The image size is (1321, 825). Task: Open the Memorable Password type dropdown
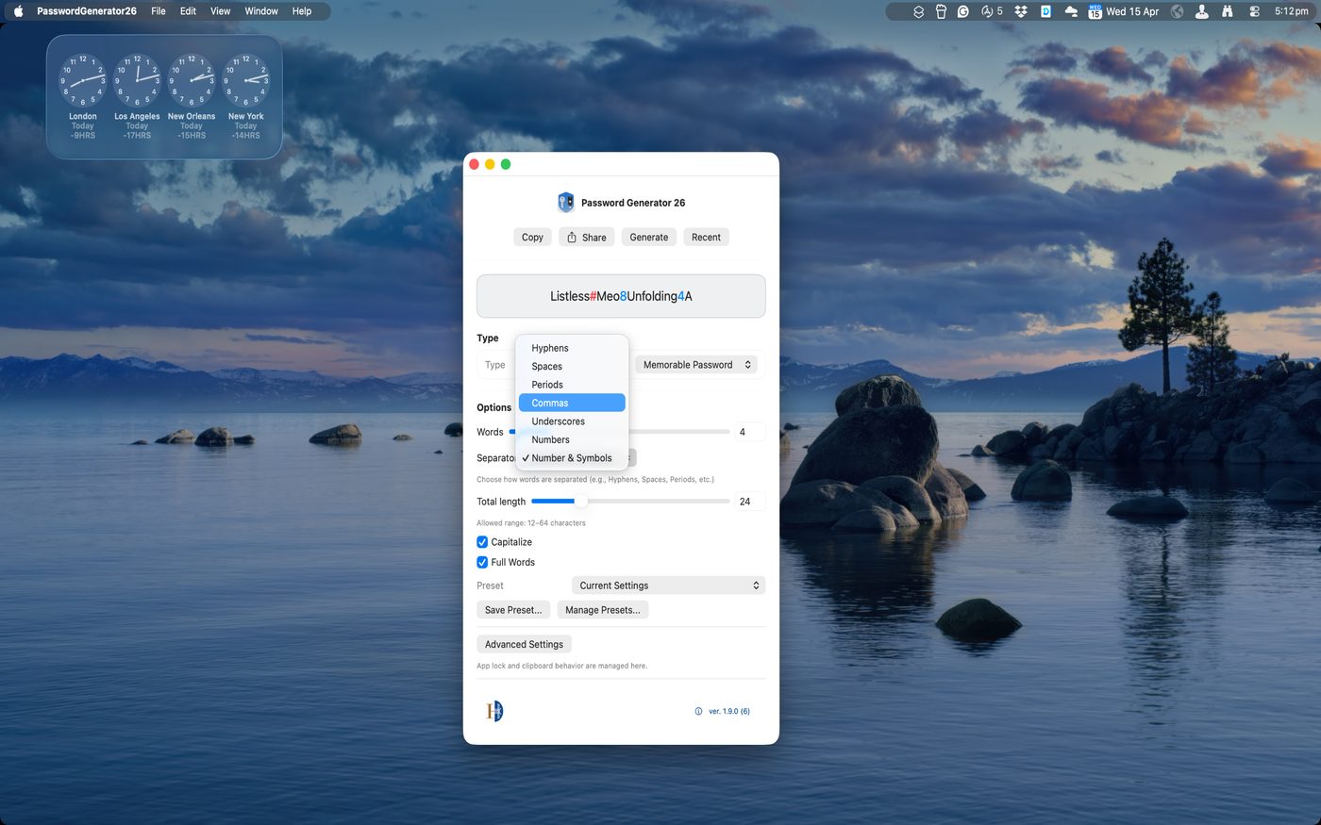pyautogui.click(x=696, y=365)
